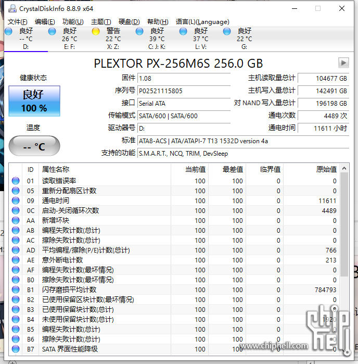Click the transfer mode field SATA/600 | SATA/600
Viewport: 358px width, 364px height.
tap(184, 116)
